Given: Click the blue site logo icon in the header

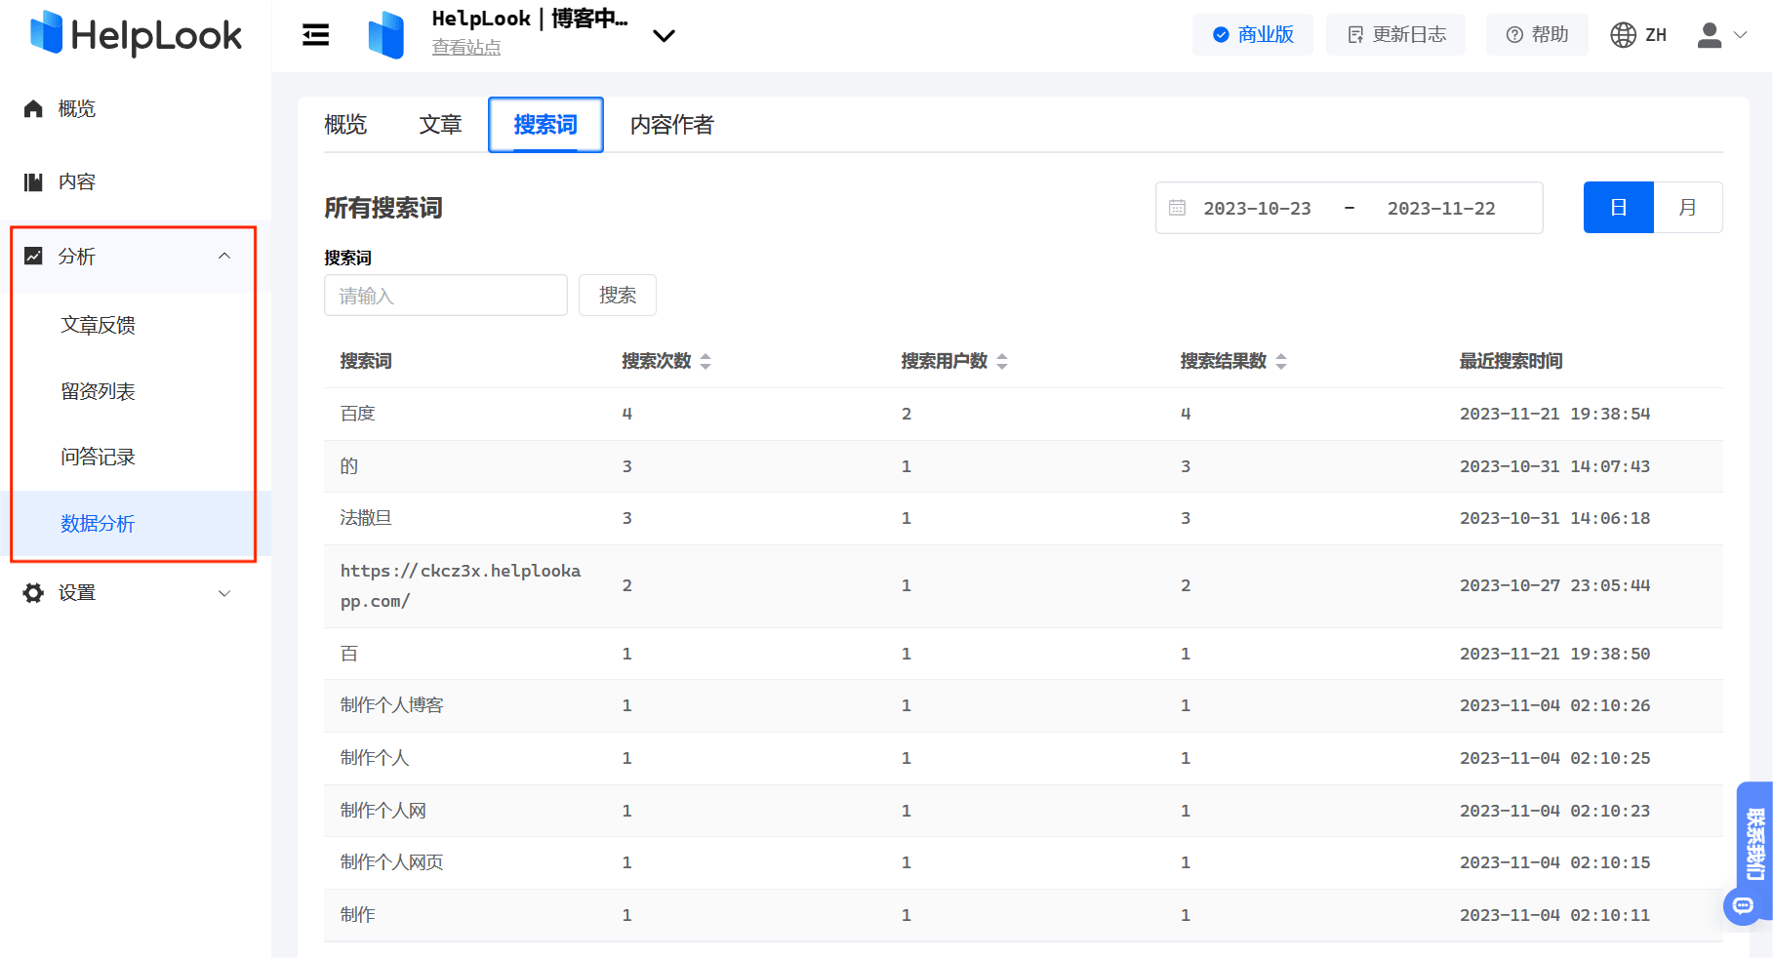Looking at the screenshot, I should click(x=386, y=35).
